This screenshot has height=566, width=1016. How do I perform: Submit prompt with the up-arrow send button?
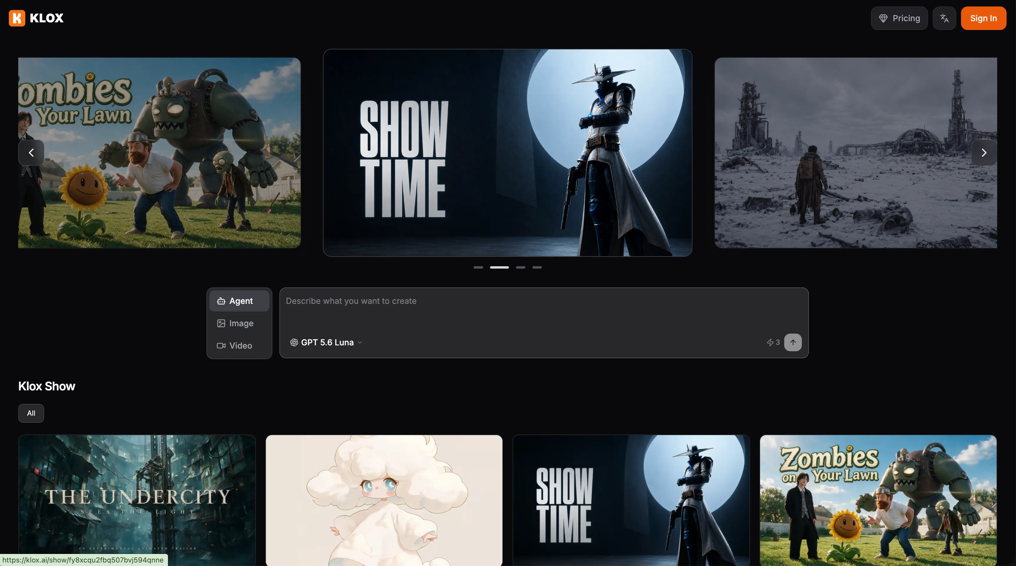coord(793,342)
